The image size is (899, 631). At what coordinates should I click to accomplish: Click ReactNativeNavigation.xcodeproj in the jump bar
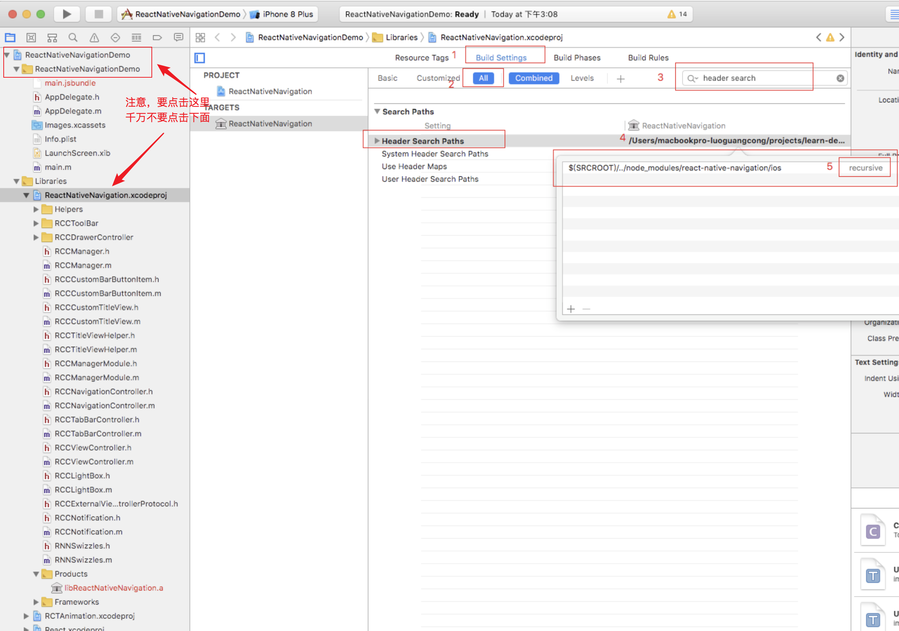click(x=496, y=37)
